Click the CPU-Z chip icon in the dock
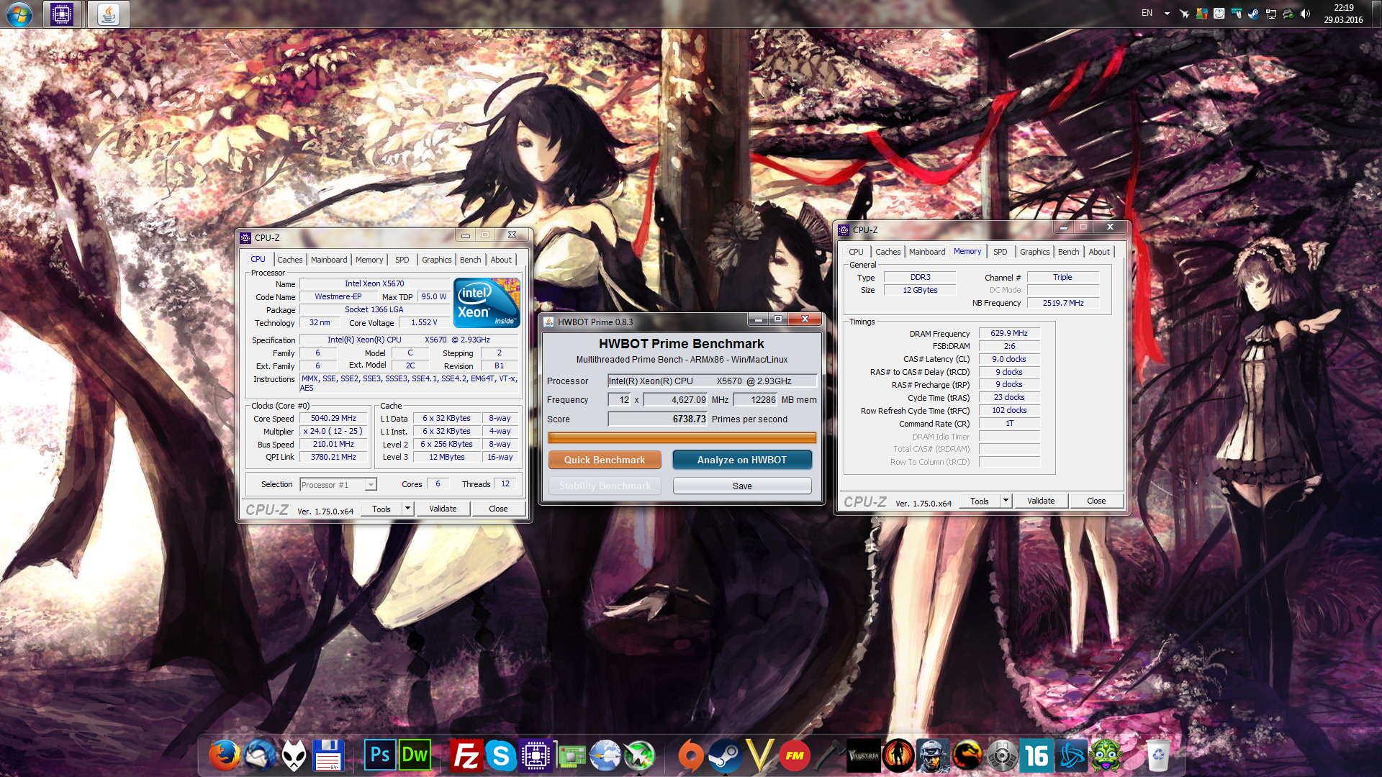Image resolution: width=1382 pixels, height=777 pixels. tap(536, 755)
